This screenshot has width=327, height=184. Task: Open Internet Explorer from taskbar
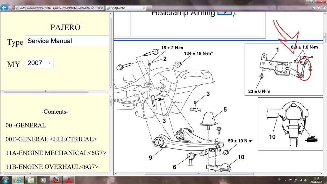pyautogui.click(x=18, y=180)
